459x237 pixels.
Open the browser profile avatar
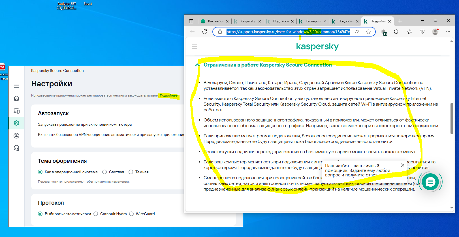click(435, 32)
